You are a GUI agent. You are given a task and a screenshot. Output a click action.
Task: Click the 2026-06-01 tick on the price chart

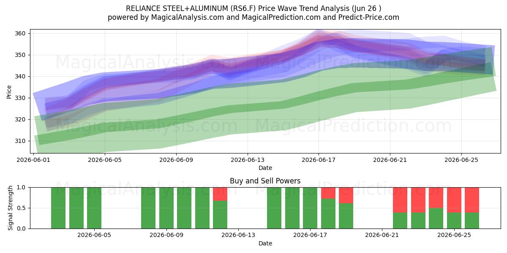click(x=33, y=160)
